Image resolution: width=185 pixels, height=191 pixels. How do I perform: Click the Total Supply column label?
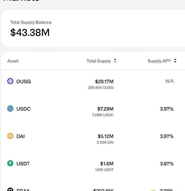coord(99,61)
